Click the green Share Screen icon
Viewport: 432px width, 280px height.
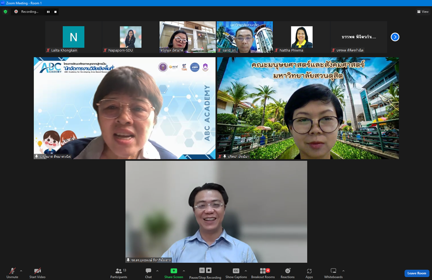coord(174,271)
